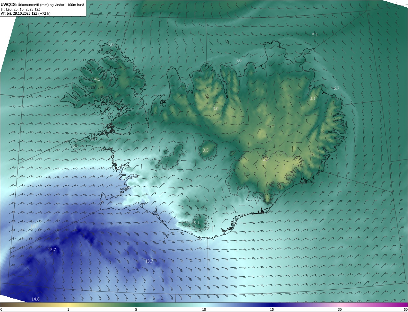
Task: Click the header title 'UWC/IG: Úrkomumætti (mm) og vindur'
Action: (42, 4)
